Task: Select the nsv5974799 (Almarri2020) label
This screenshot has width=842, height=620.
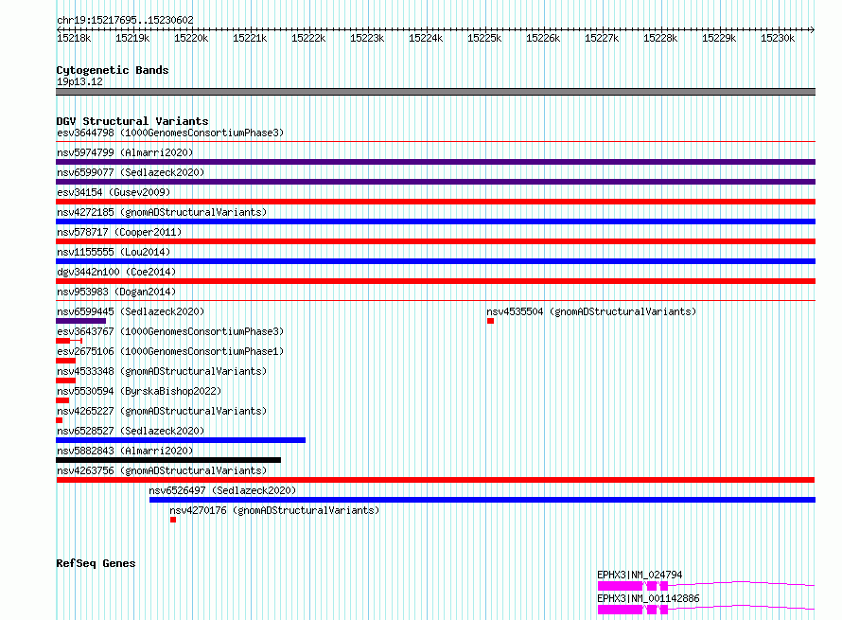Action: click(x=125, y=152)
